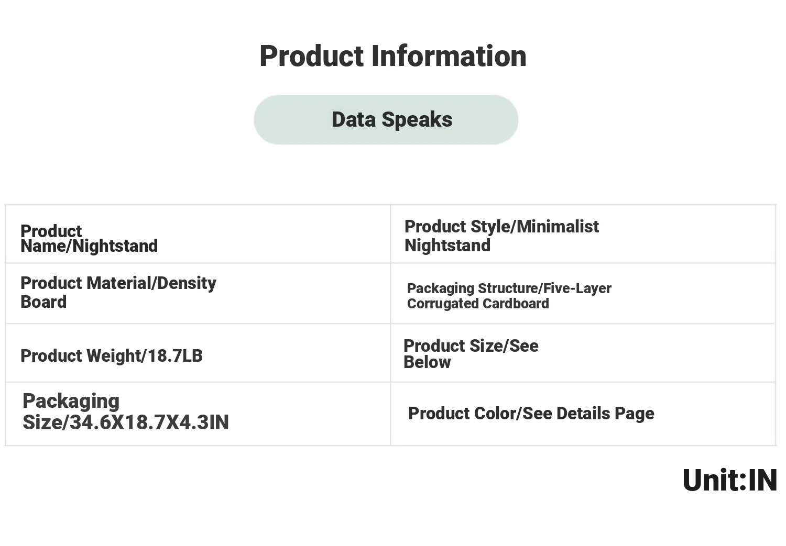This screenshot has width=786, height=546.
Task: Click the word Packaging in bottom-left cell
Action: tap(71, 402)
